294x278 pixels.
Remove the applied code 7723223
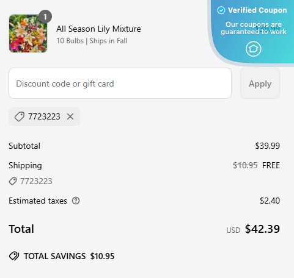click(x=70, y=116)
